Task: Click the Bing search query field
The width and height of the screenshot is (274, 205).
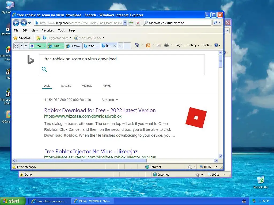Action: (121, 59)
